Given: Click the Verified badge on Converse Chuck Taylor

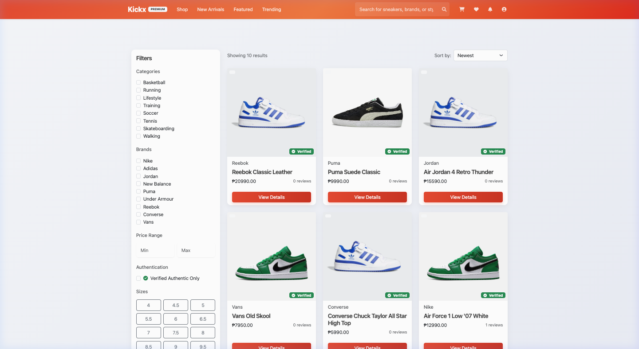Looking at the screenshot, I should [x=398, y=295].
